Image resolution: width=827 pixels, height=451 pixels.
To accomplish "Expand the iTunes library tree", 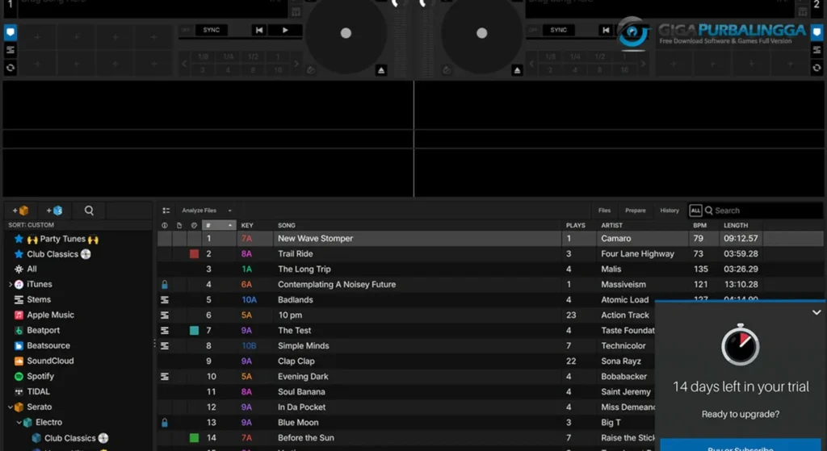I will (x=10, y=285).
